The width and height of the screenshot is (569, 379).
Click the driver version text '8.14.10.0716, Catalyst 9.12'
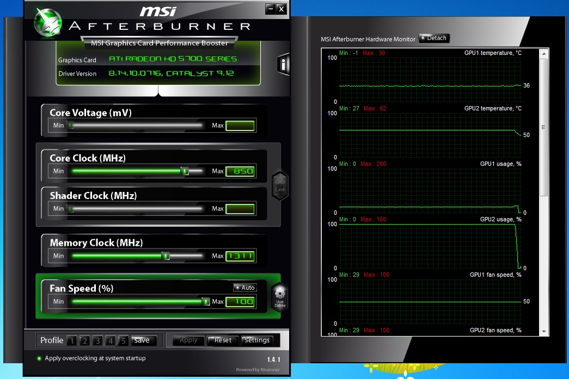click(x=172, y=73)
